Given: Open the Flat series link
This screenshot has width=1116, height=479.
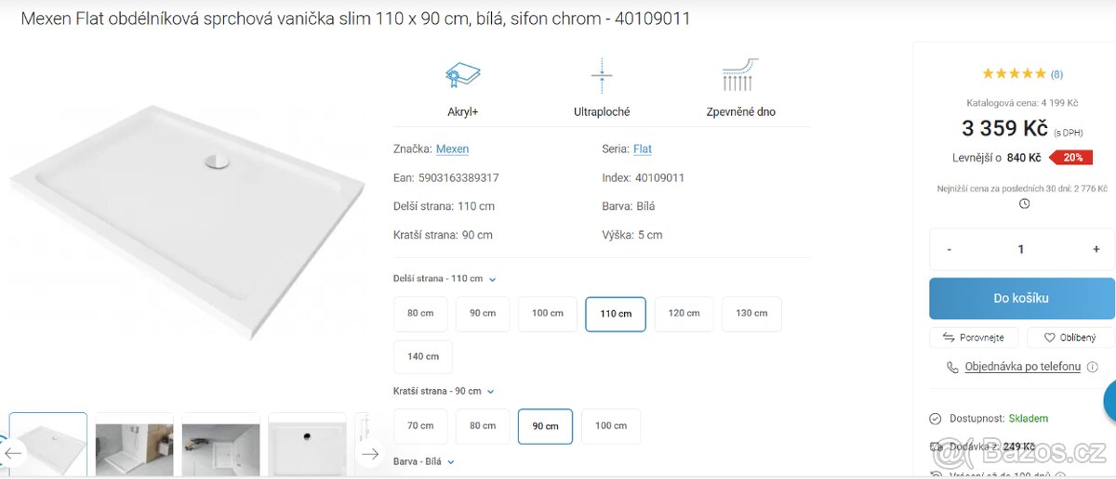Looking at the screenshot, I should 643,149.
